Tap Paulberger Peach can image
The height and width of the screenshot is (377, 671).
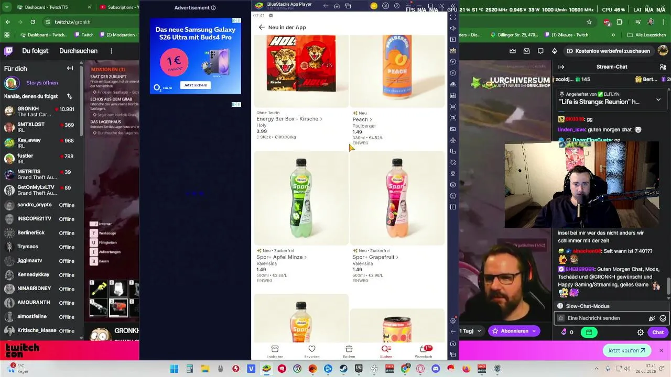[x=397, y=71]
